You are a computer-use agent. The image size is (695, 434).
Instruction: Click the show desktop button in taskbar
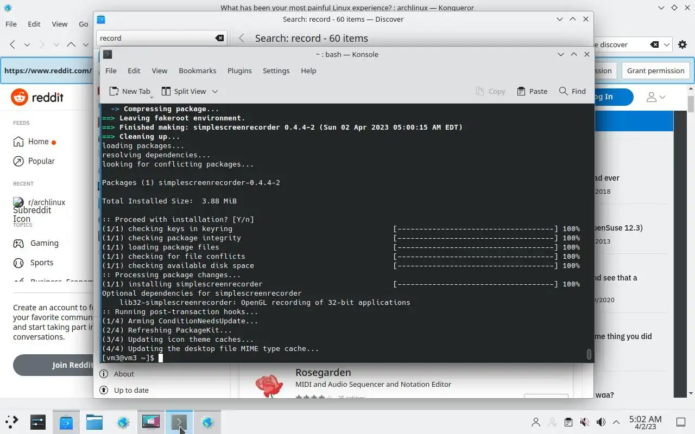[x=681, y=422]
